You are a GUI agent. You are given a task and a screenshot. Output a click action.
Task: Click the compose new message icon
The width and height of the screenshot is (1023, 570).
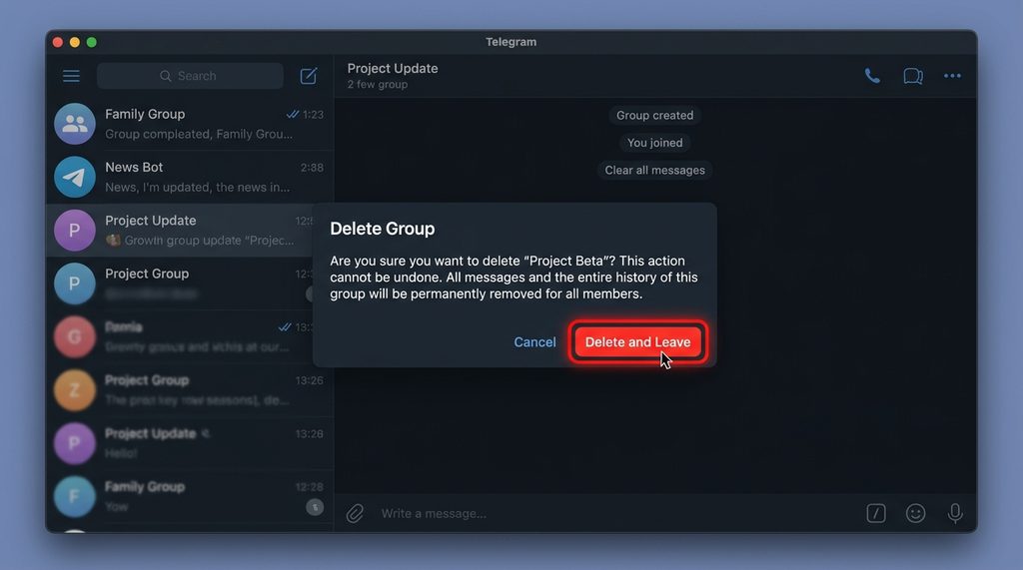(309, 76)
